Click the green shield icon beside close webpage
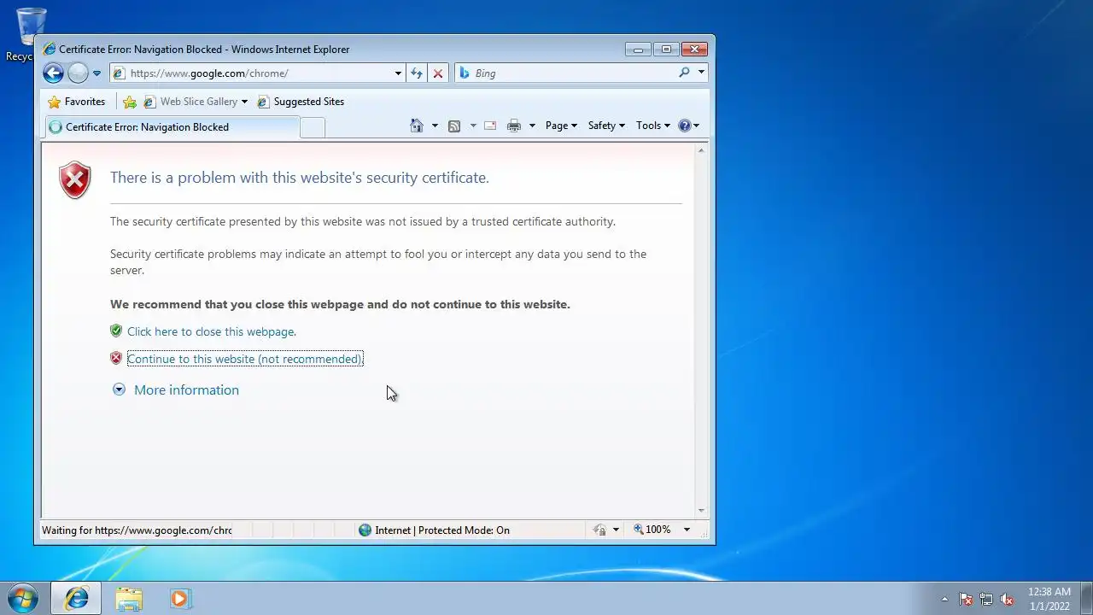This screenshot has width=1093, height=615. click(x=116, y=331)
